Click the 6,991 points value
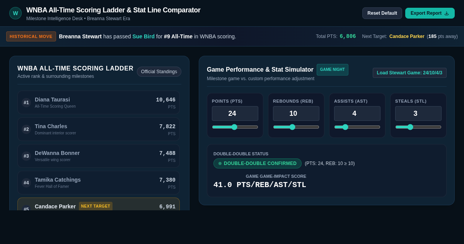This screenshot has height=244, width=464. pyautogui.click(x=167, y=207)
